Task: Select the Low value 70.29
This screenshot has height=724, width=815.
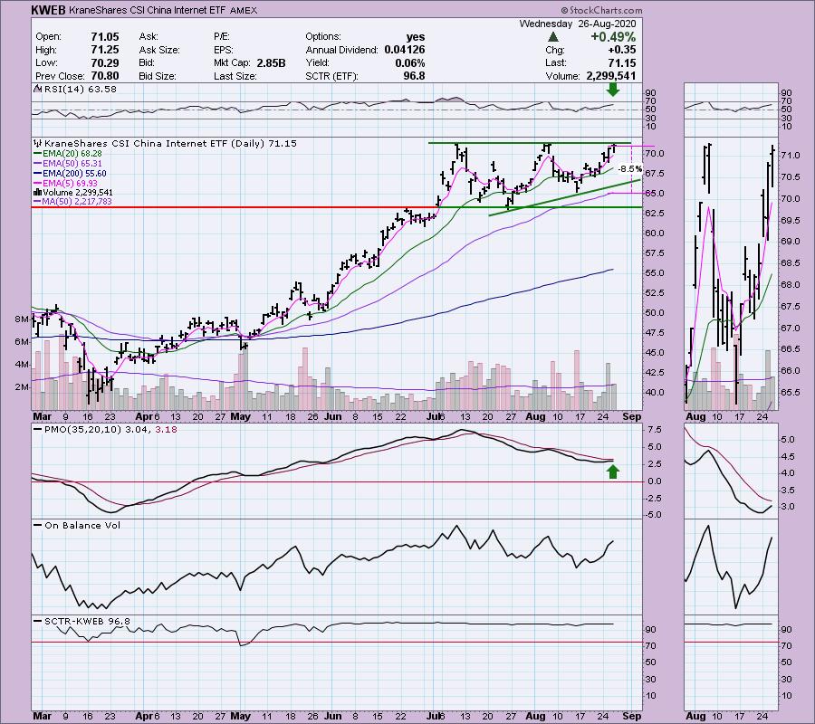Action: (105, 62)
